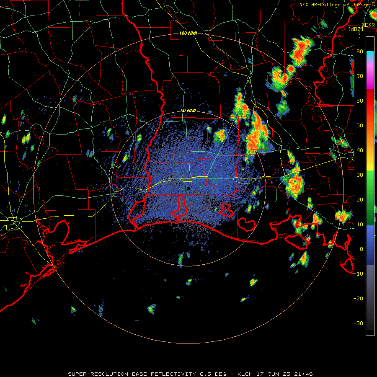Click the 80 dBZ scale value
377x377 pixels.
360,52
